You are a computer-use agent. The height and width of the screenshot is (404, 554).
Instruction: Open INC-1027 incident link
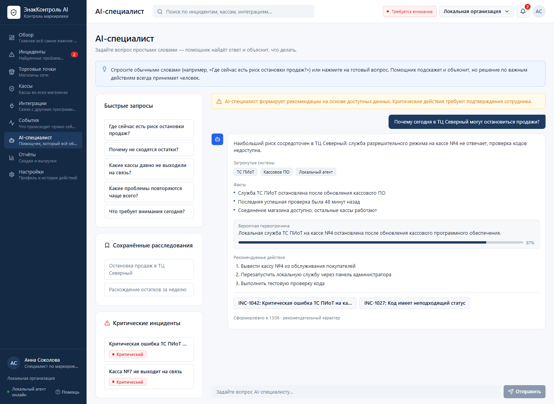coord(415,303)
